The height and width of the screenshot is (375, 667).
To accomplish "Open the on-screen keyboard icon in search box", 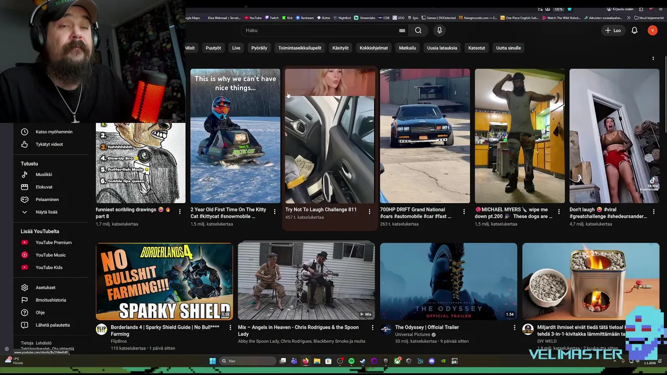I will (x=402, y=31).
